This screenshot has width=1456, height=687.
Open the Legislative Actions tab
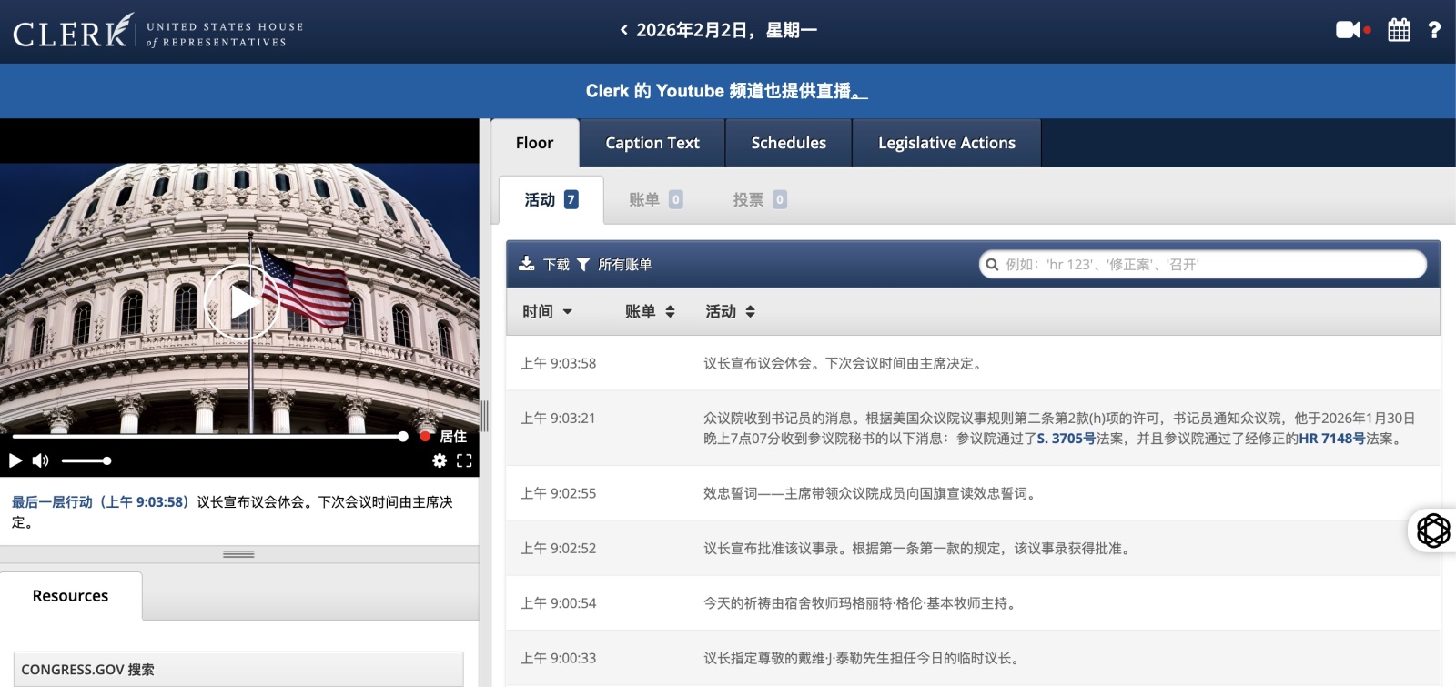[x=946, y=143]
